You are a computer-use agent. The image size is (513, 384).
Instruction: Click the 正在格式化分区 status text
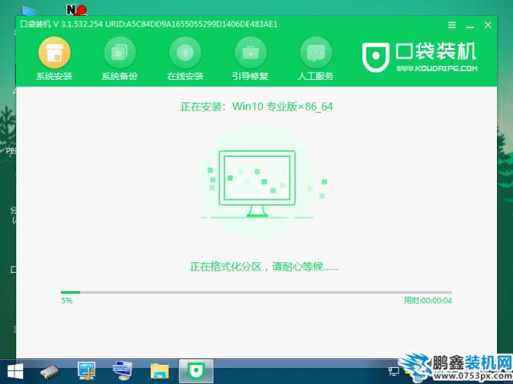(x=264, y=266)
